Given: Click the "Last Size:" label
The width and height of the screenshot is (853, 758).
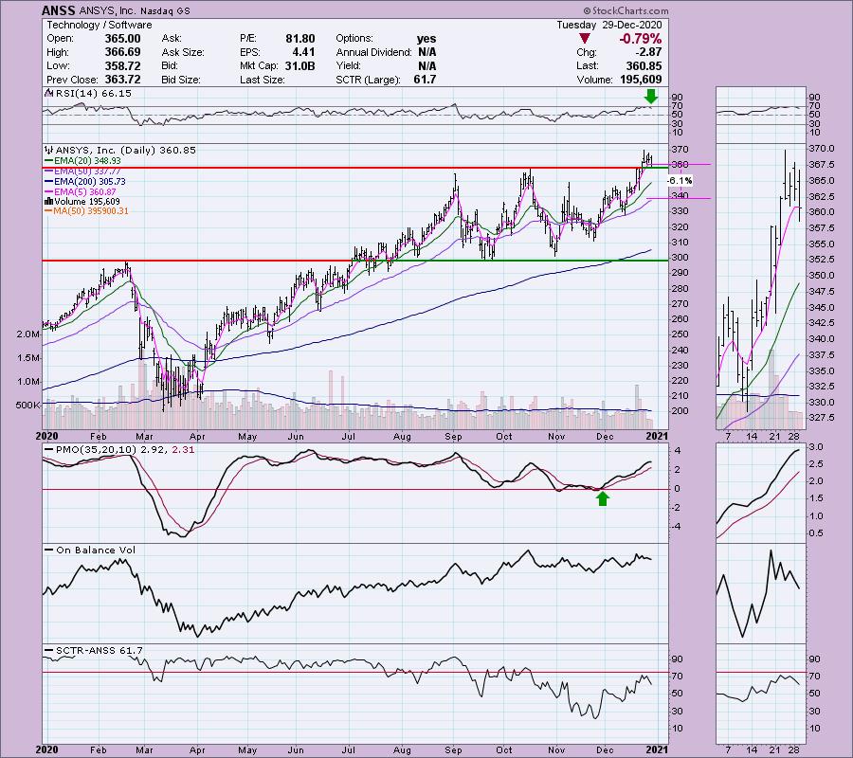Looking at the screenshot, I should click(x=263, y=80).
